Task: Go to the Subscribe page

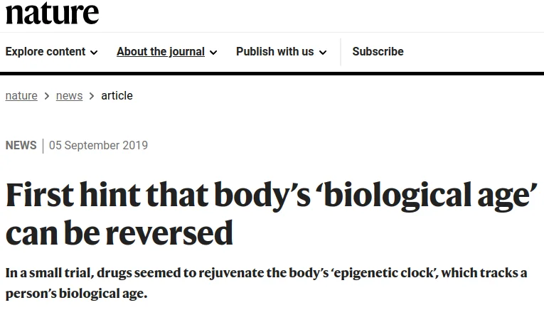Action: pos(378,51)
